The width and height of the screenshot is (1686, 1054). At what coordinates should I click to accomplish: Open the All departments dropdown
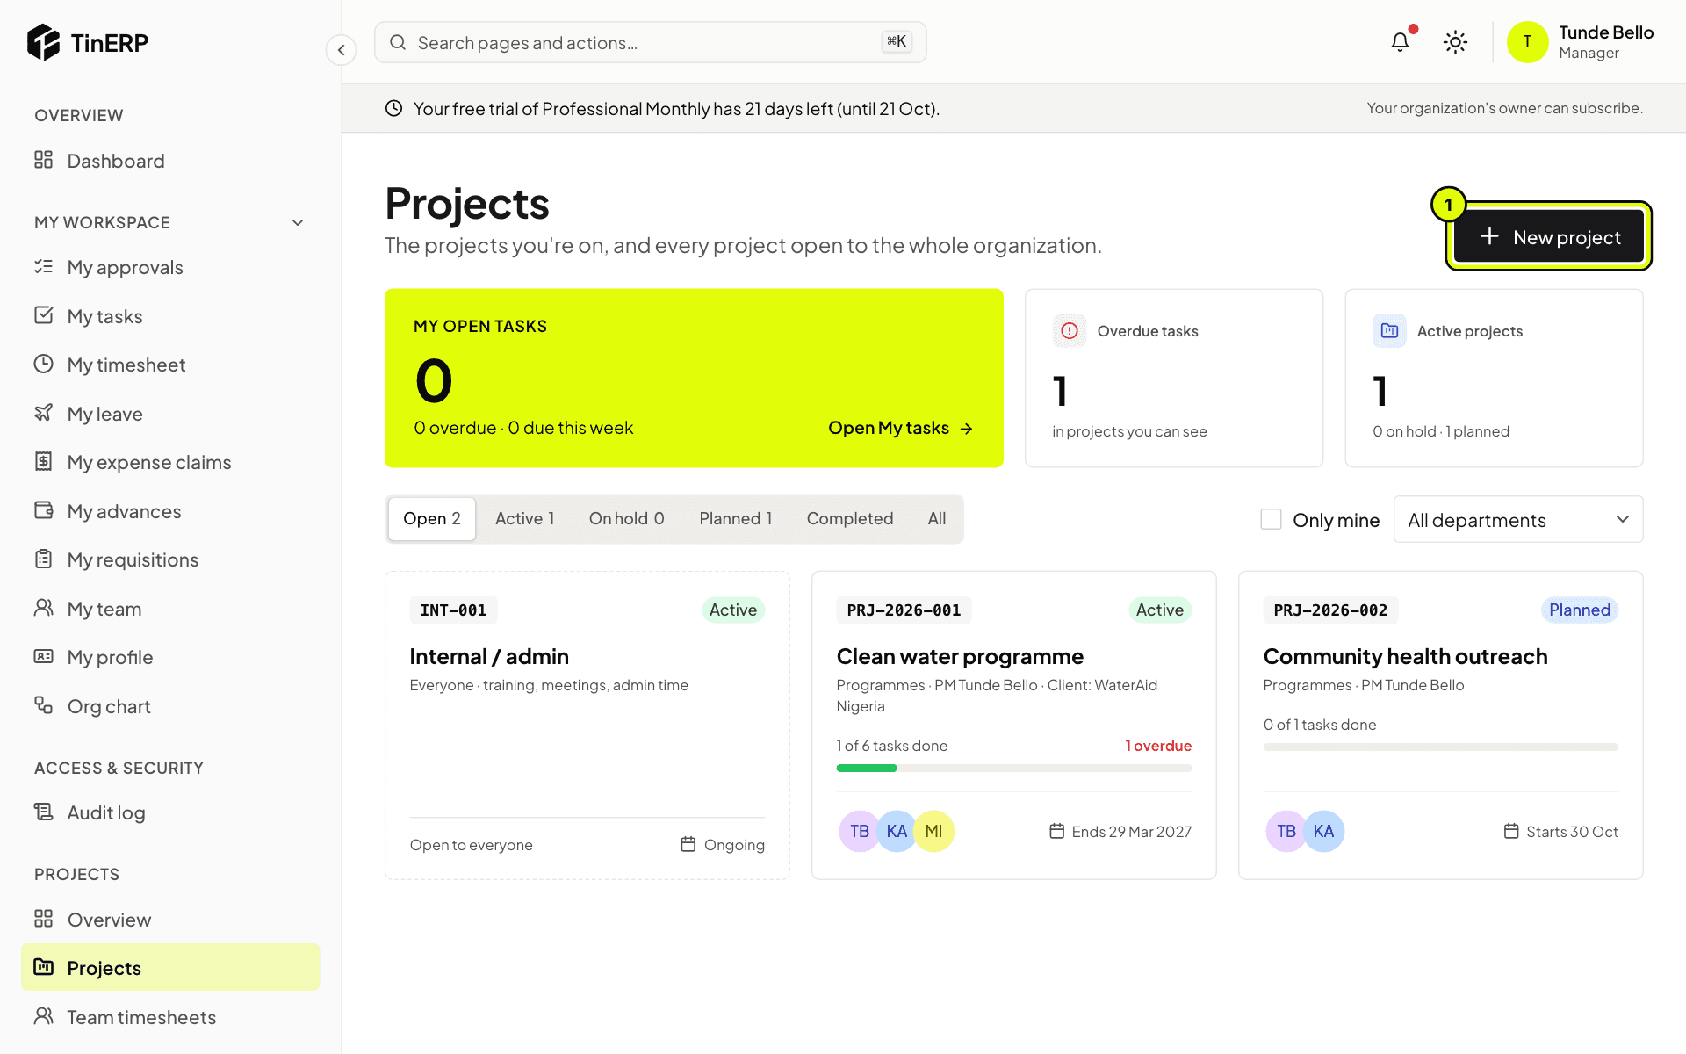click(1517, 519)
